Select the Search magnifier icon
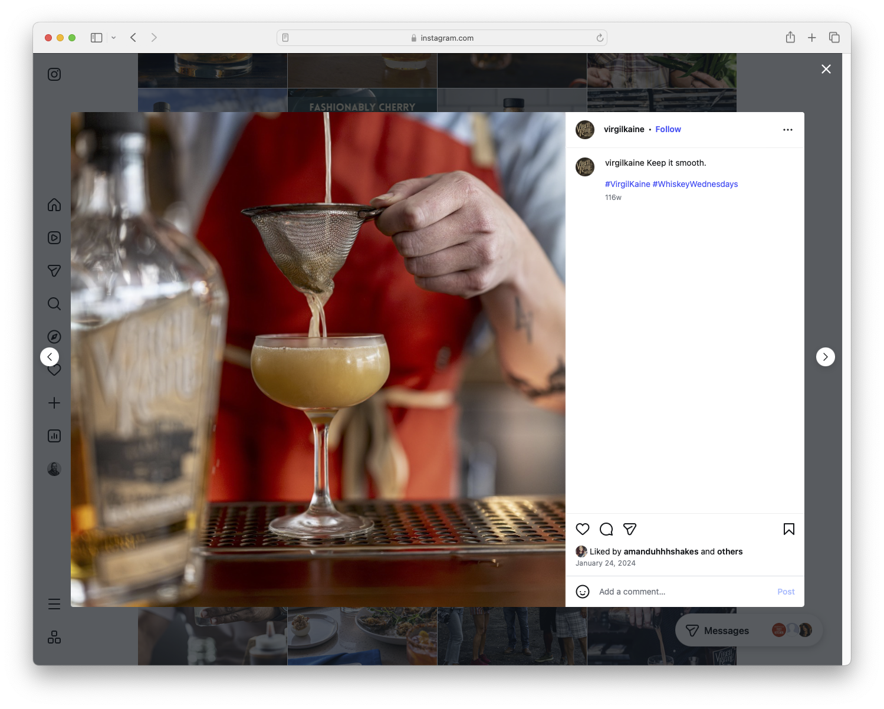Image resolution: width=884 pixels, height=709 pixels. [x=54, y=304]
